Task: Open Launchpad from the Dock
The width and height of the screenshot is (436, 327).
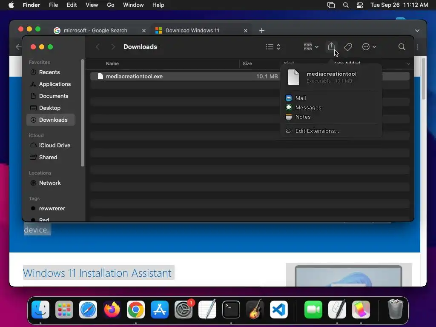Action: point(64,310)
